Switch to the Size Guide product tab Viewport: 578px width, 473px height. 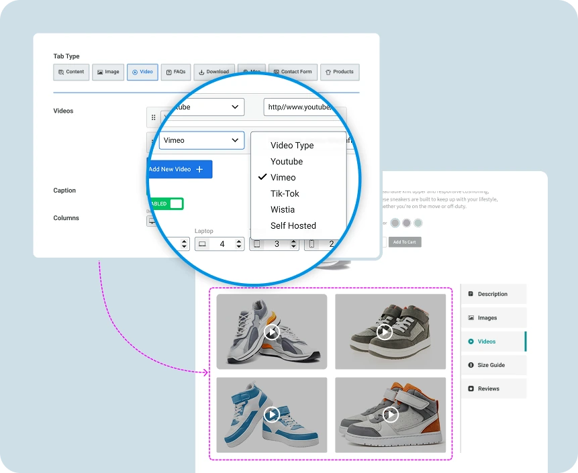(x=493, y=365)
